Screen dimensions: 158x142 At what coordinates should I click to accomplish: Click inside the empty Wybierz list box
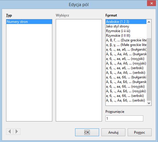tap(79, 70)
